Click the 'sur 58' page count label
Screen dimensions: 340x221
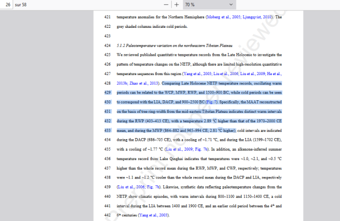[x=20, y=5]
